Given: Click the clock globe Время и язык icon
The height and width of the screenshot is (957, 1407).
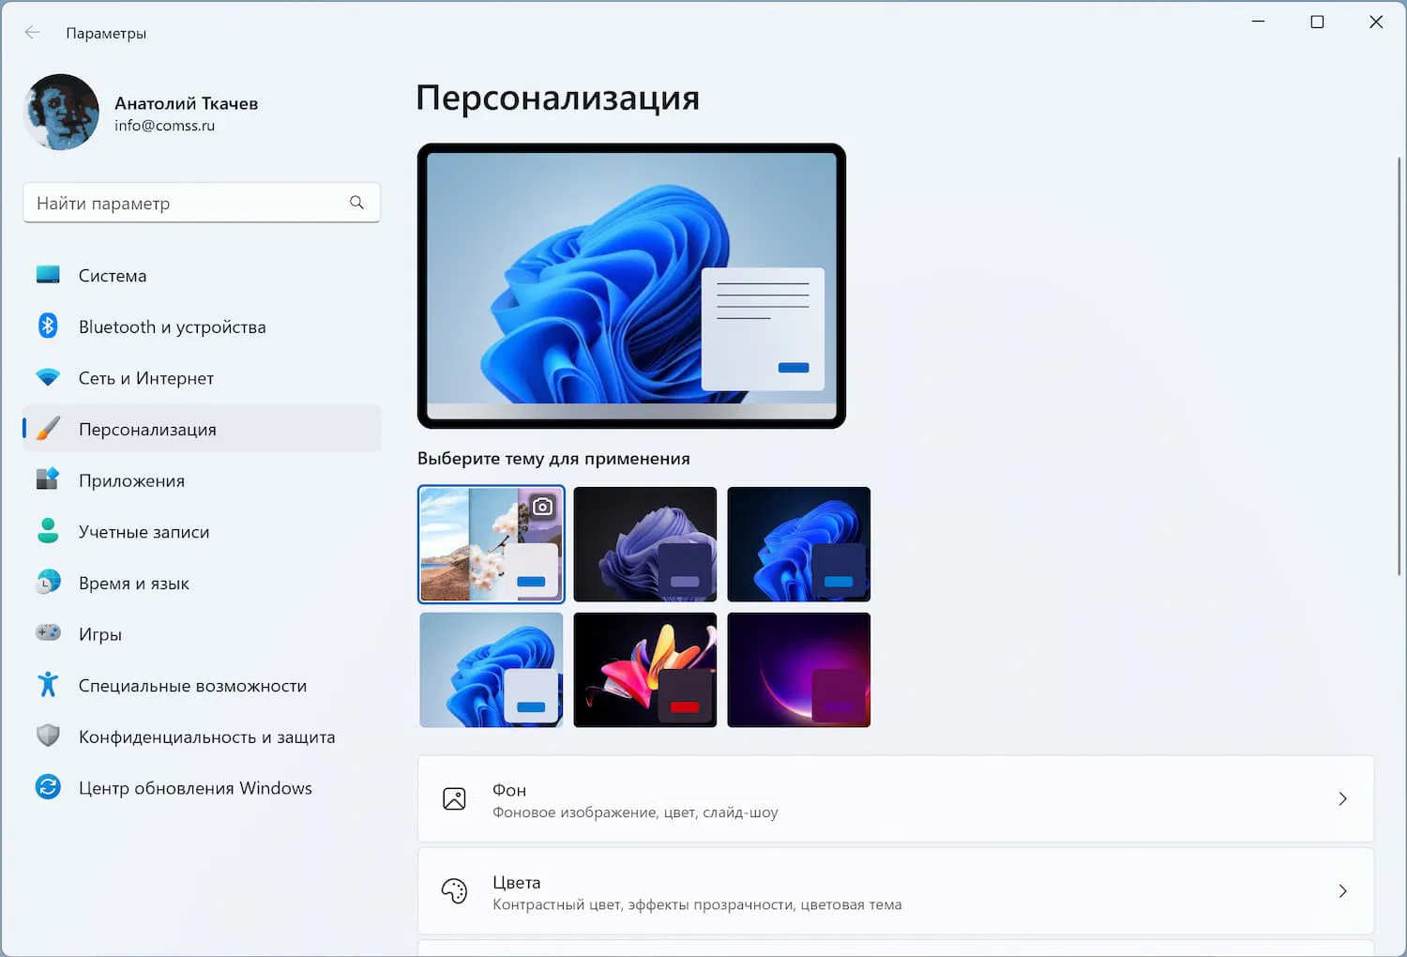Looking at the screenshot, I should coord(48,583).
